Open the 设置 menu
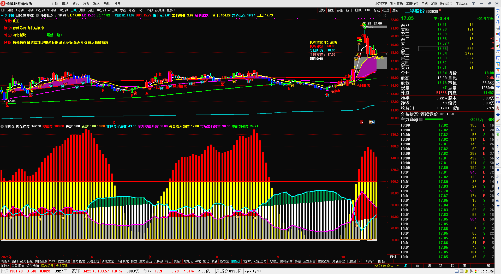The height and width of the screenshot is (274, 501). (x=117, y=3)
